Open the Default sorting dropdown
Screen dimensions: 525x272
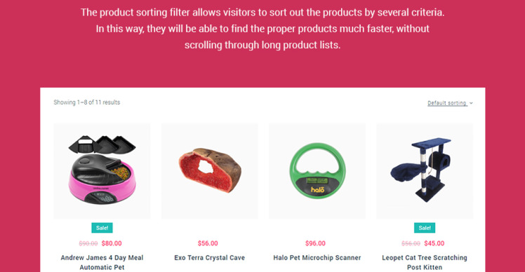click(x=450, y=103)
